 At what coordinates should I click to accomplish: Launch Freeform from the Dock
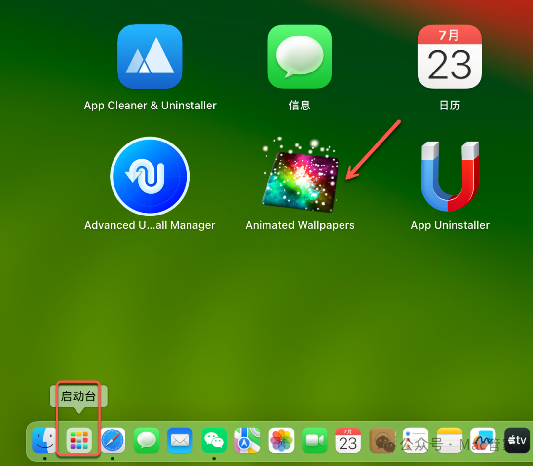tap(483, 440)
